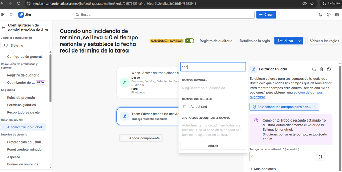Click the edit icon in the Then card

click(x=124, y=116)
